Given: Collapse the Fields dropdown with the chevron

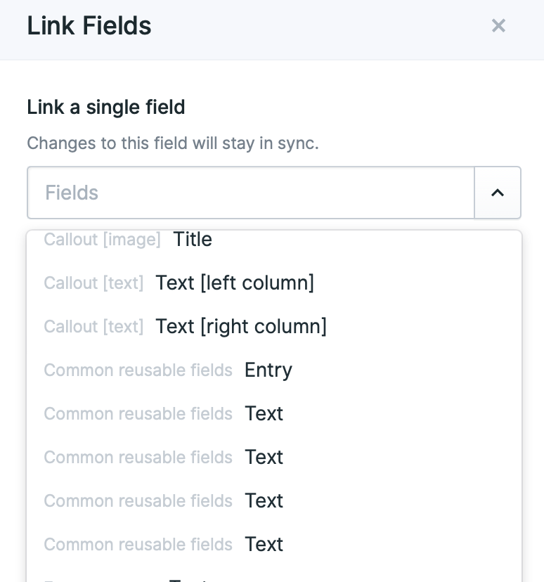Looking at the screenshot, I should click(498, 192).
